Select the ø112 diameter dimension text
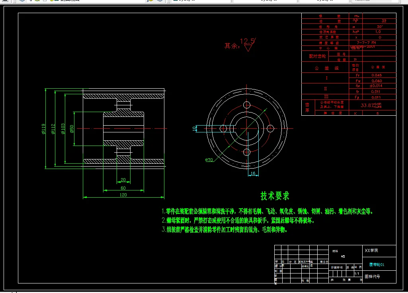This screenshot has width=408, height=293. (53, 129)
